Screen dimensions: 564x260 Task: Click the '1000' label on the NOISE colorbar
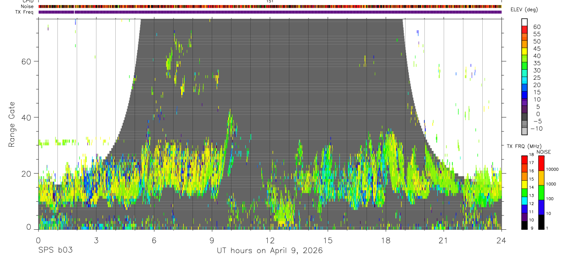[x=551, y=184]
